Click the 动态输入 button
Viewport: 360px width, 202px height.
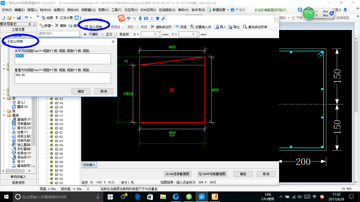(89, 165)
